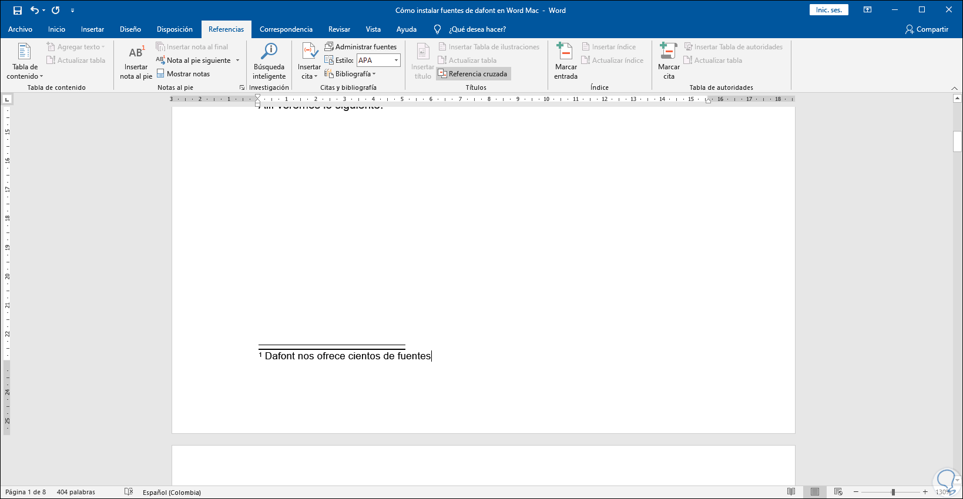Click the scroll up arrow of vertical scrollbar
The height and width of the screenshot is (499, 963).
tap(957, 99)
